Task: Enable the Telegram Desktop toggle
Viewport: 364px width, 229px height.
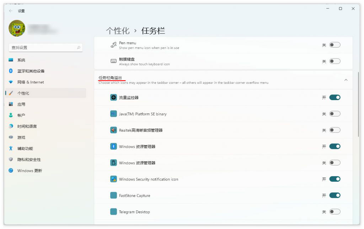Action: point(334,211)
